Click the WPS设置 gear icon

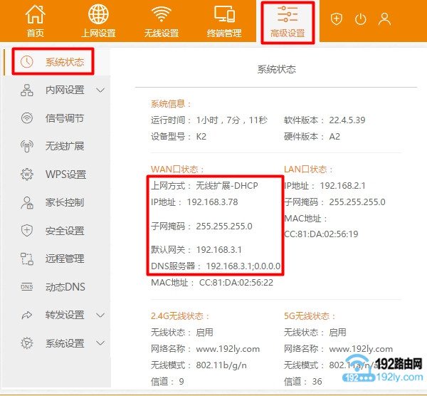pos(27,174)
